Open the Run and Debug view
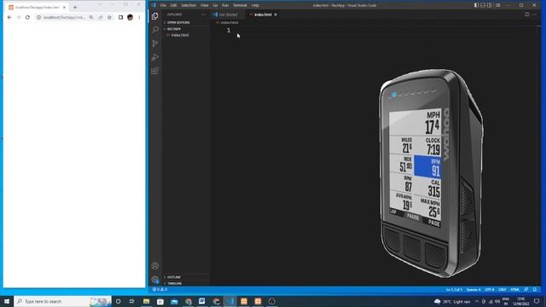 click(x=155, y=57)
